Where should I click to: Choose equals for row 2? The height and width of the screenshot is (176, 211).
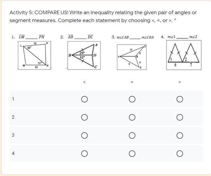[x=132, y=117]
